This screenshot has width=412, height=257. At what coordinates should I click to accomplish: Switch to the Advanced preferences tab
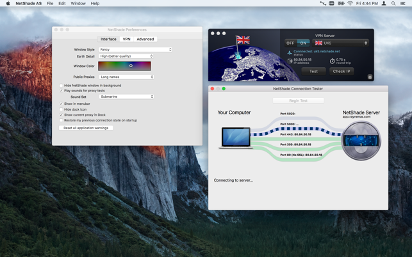(x=145, y=39)
